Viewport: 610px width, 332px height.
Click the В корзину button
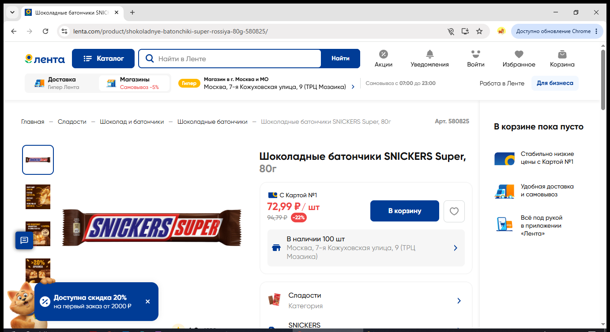405,211
